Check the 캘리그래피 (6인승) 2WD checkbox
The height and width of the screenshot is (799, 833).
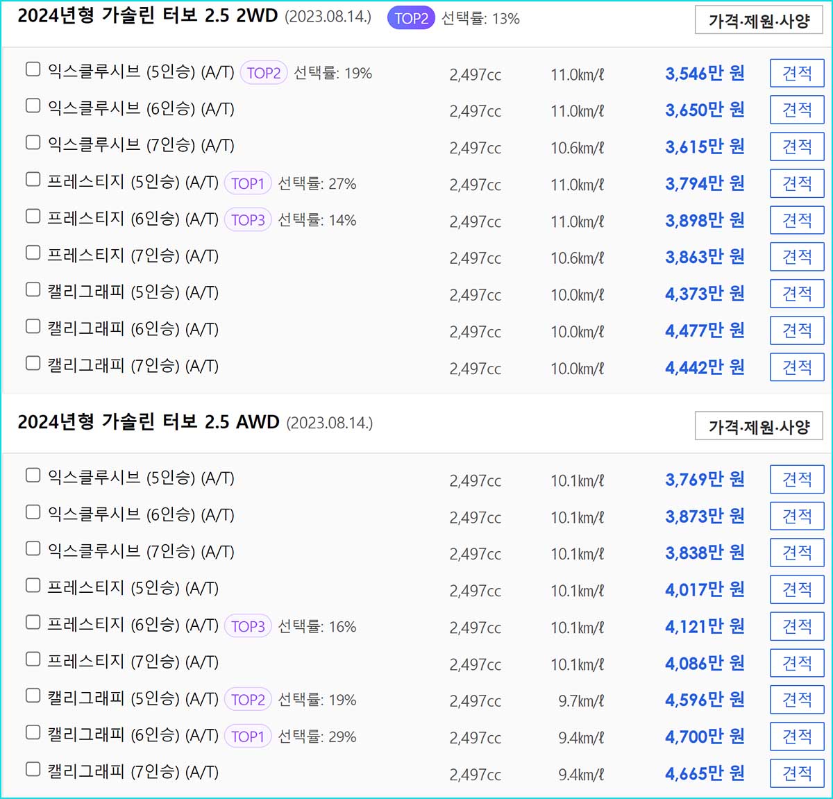(33, 326)
